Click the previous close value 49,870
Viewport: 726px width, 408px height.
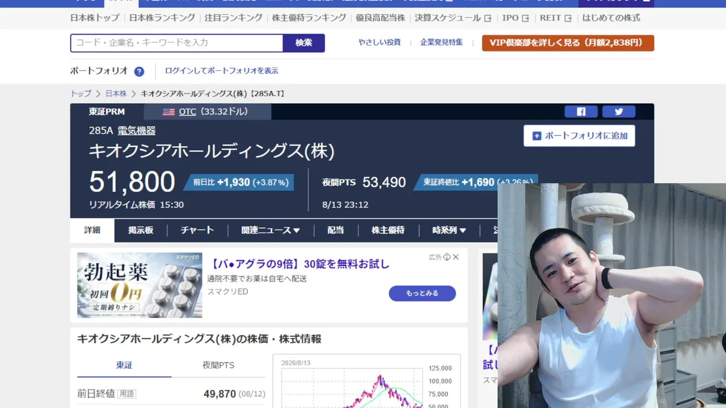coord(220,394)
